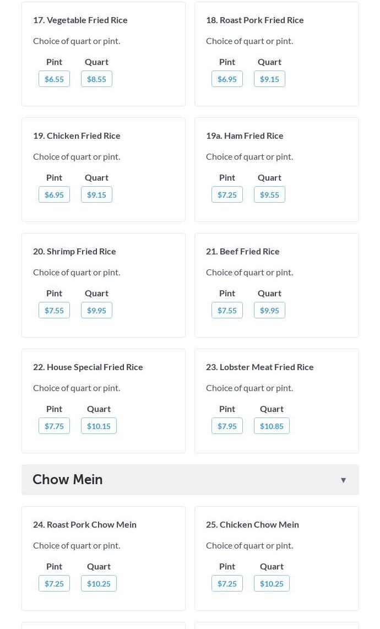
Task: Choose Quart $9.15 Roast Pork Fried Rice
Action: tap(270, 79)
